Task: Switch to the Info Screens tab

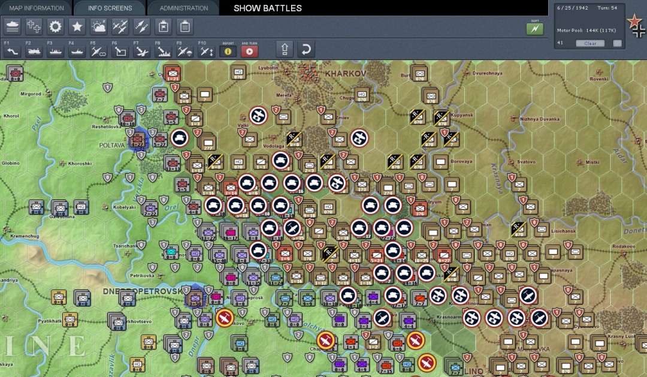Action: [x=110, y=8]
